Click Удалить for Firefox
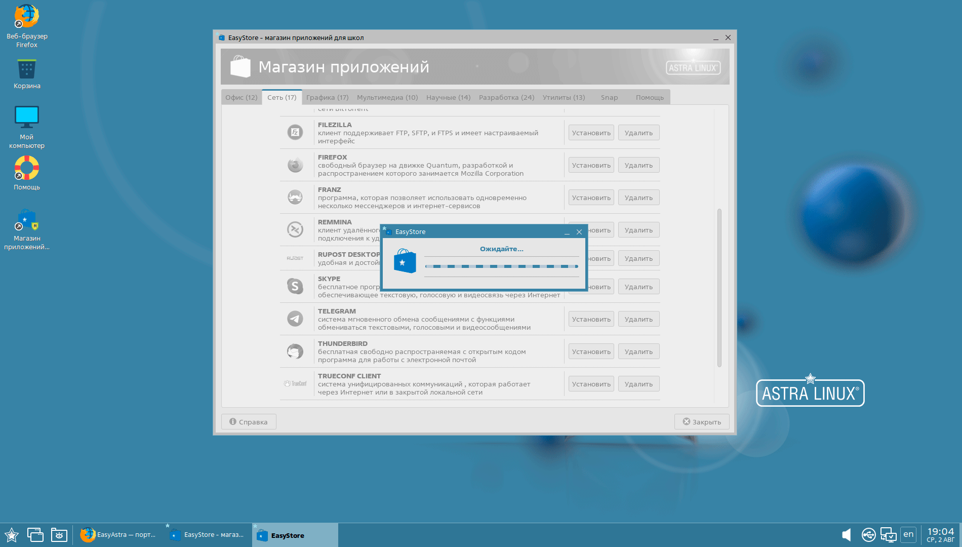962x547 pixels. pos(639,165)
